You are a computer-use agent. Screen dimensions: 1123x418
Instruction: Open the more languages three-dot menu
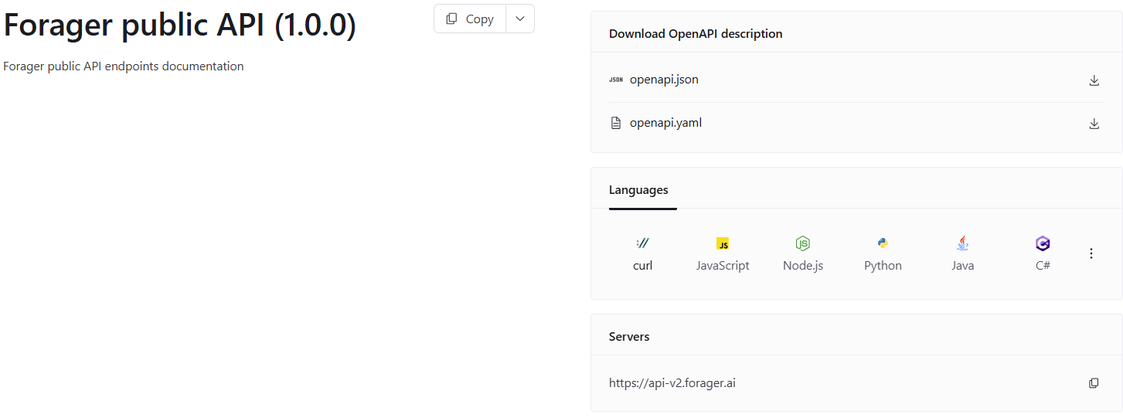[x=1091, y=253]
